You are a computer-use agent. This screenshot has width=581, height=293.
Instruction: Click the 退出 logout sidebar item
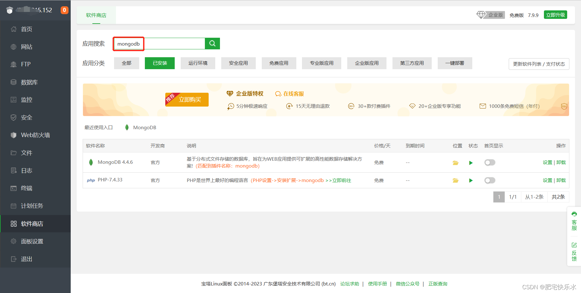point(35,259)
